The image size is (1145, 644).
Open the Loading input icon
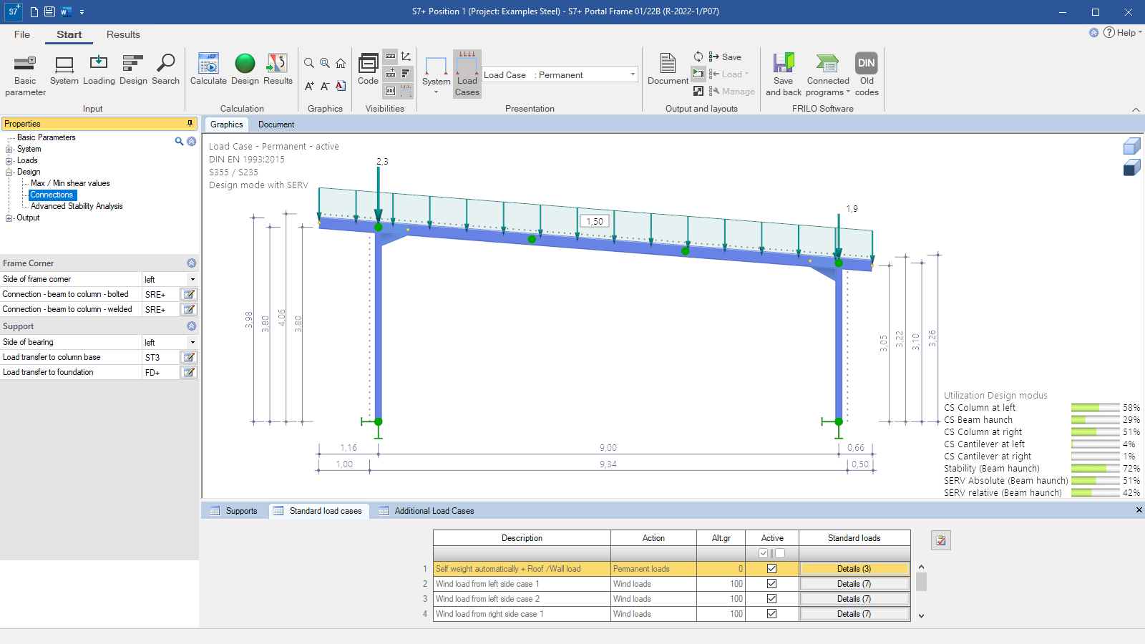coord(99,70)
